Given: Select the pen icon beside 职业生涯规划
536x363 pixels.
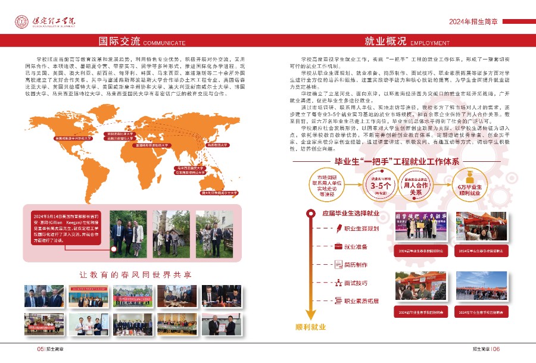Looking at the screenshot, I should click(338, 229).
